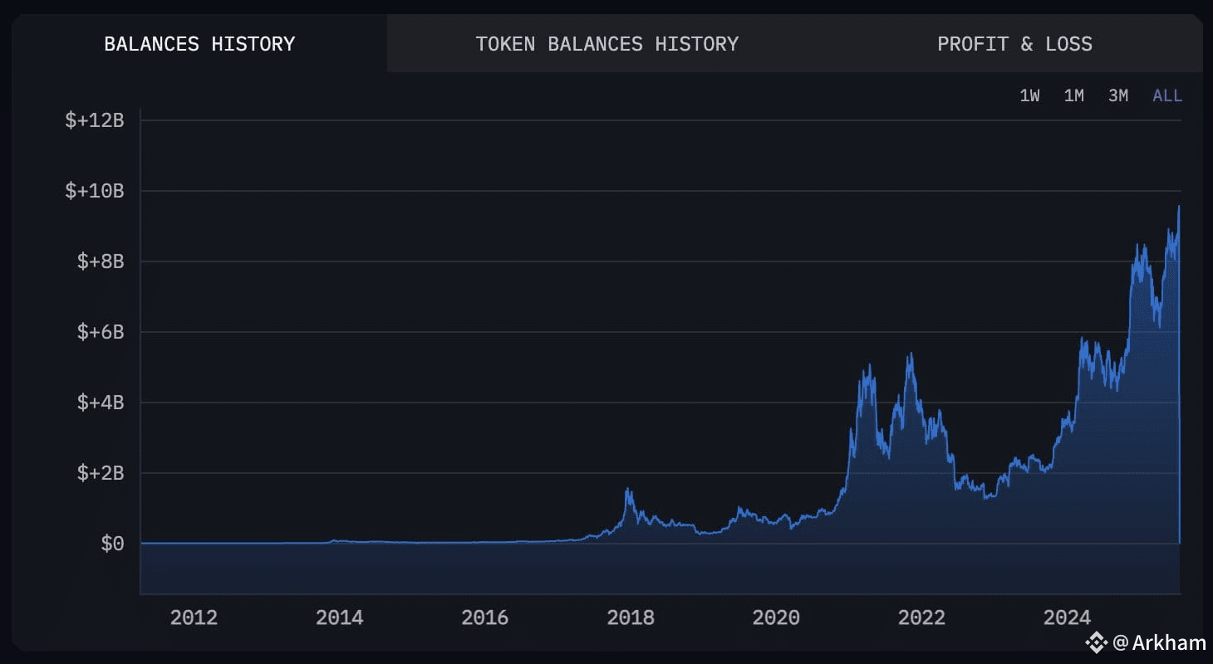Select the 1W time range
1213x664 pixels.
(x=1029, y=95)
